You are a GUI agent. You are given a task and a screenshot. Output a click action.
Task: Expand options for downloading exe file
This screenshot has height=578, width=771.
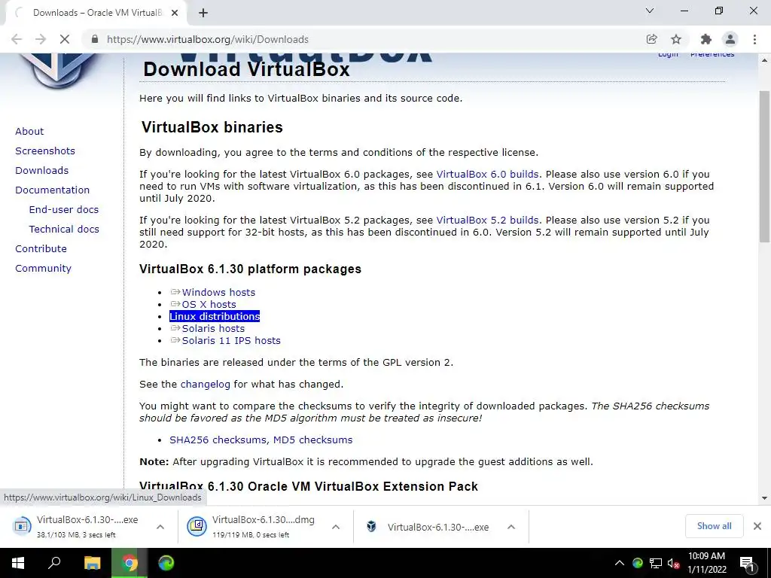tap(160, 527)
